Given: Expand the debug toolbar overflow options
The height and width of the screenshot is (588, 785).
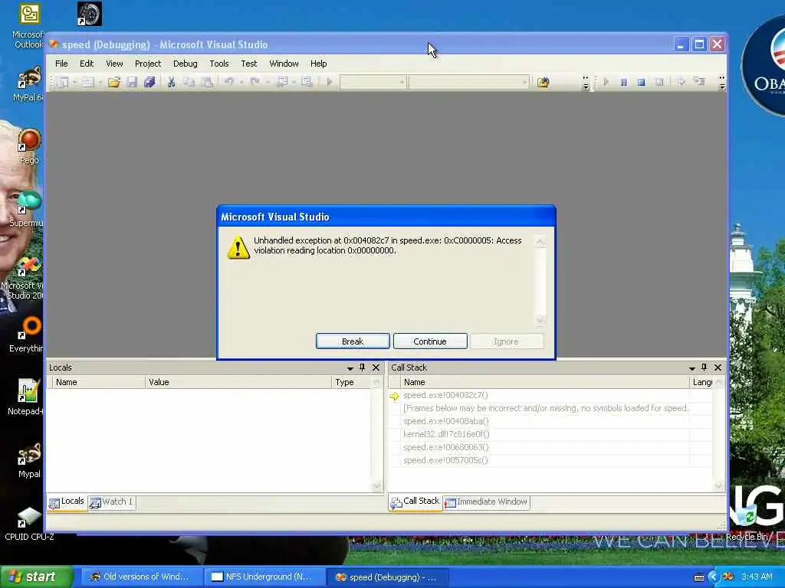Looking at the screenshot, I should 722,83.
